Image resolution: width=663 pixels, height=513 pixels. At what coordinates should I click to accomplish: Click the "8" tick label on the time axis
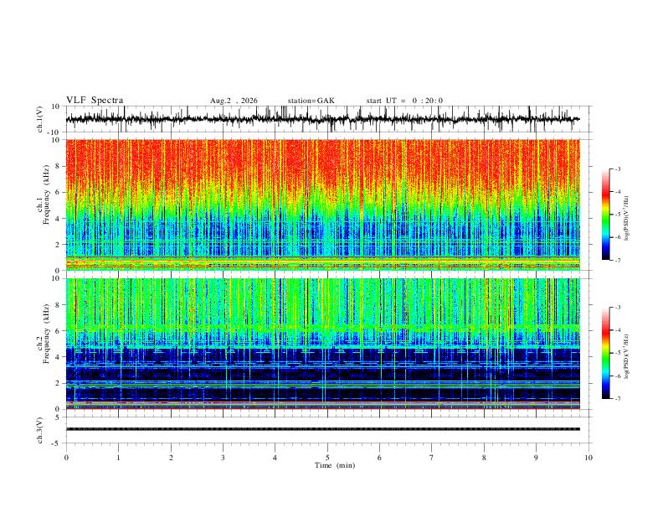[x=484, y=458]
